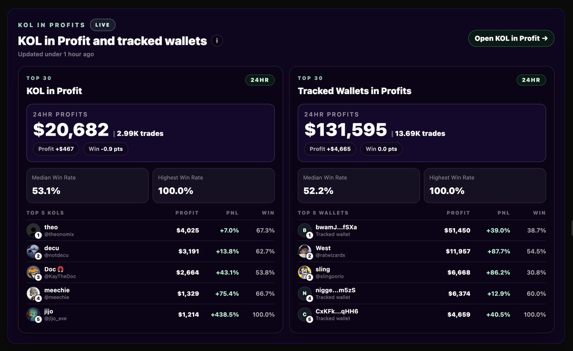Open the @theonomix handle

pyautogui.click(x=59, y=234)
